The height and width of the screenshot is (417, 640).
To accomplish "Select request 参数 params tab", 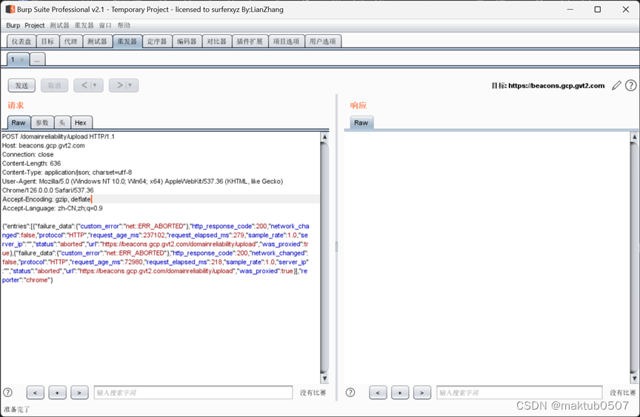I will point(42,122).
